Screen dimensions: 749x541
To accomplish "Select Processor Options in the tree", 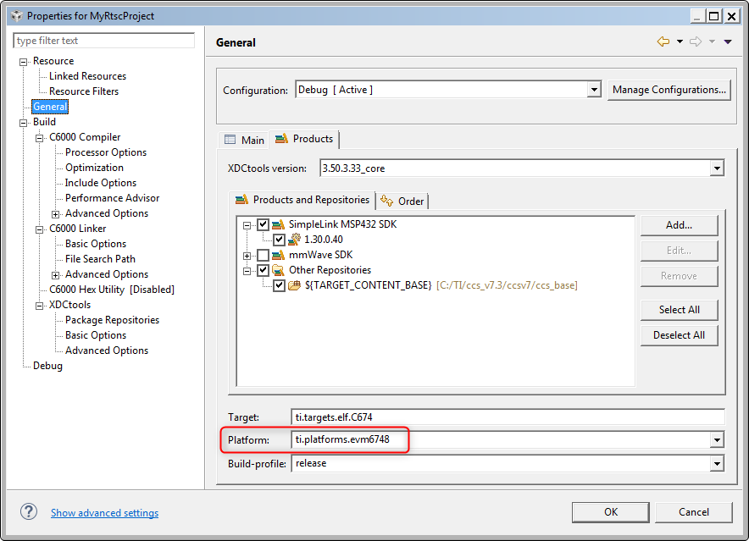I will click(x=106, y=152).
